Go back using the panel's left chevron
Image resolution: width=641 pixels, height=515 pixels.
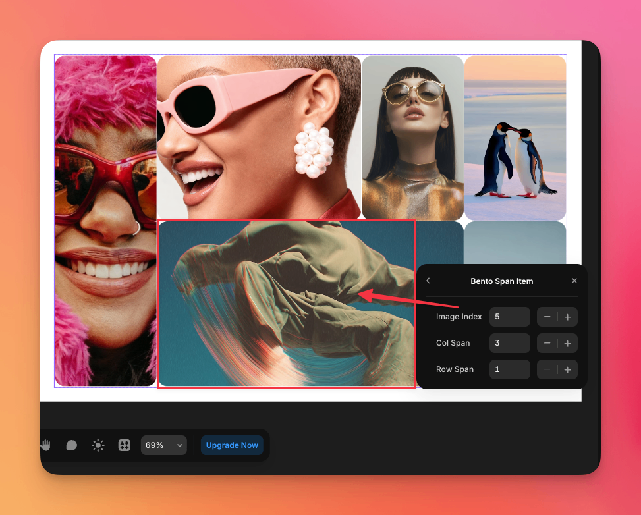428,281
